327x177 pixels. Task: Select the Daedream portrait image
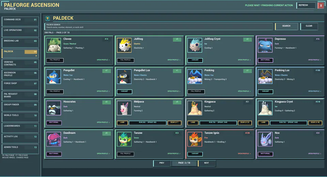(54, 139)
